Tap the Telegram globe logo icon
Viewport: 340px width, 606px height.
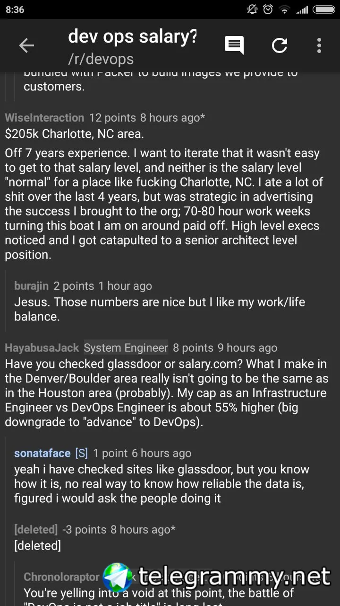[x=118, y=578]
